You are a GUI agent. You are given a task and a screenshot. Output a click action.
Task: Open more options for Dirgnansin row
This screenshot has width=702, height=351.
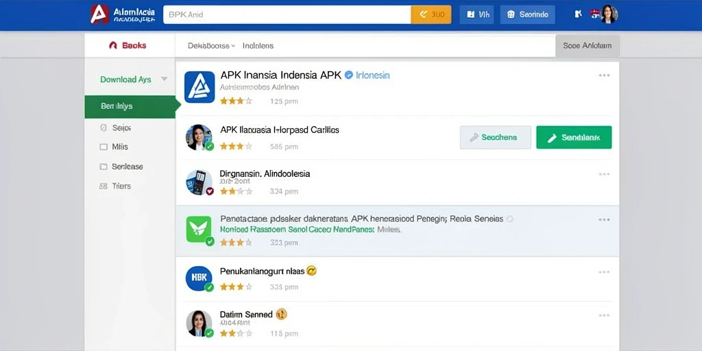[x=605, y=174]
